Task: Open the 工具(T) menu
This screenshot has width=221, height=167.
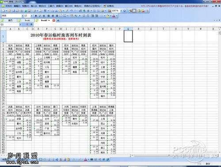Action: 51,6
